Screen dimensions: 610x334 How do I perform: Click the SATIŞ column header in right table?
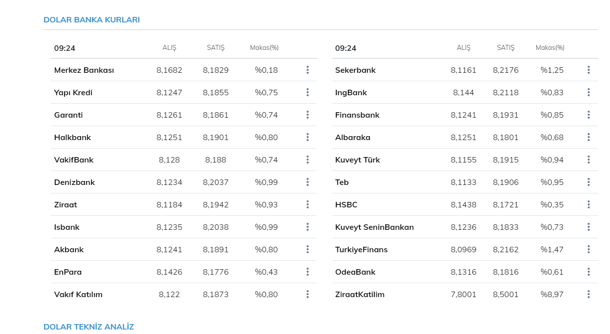505,48
